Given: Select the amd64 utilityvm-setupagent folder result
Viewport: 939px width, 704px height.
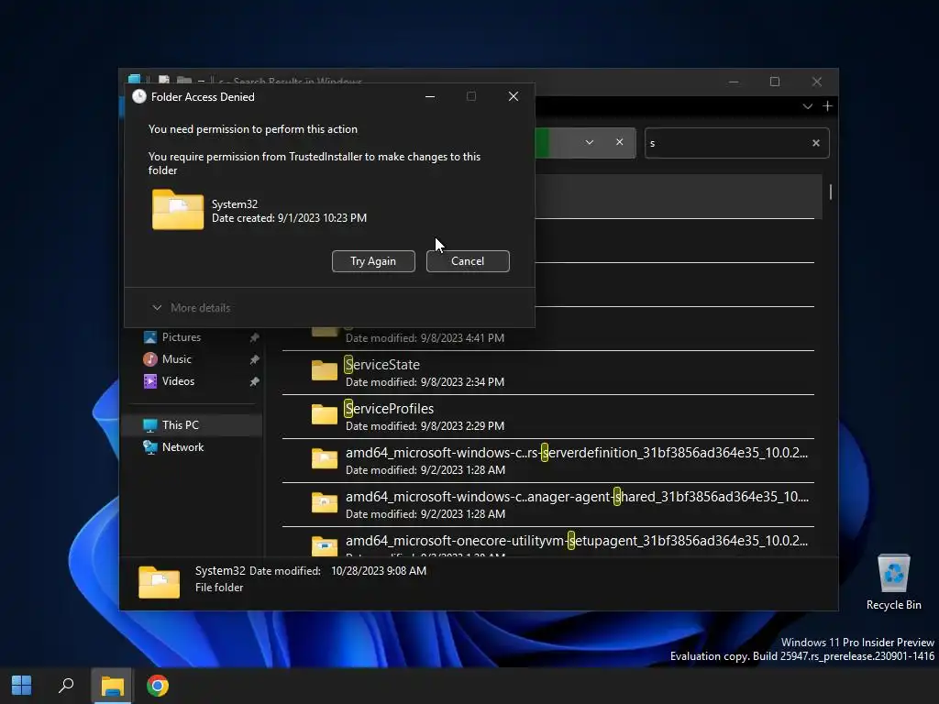Looking at the screenshot, I should [x=548, y=542].
